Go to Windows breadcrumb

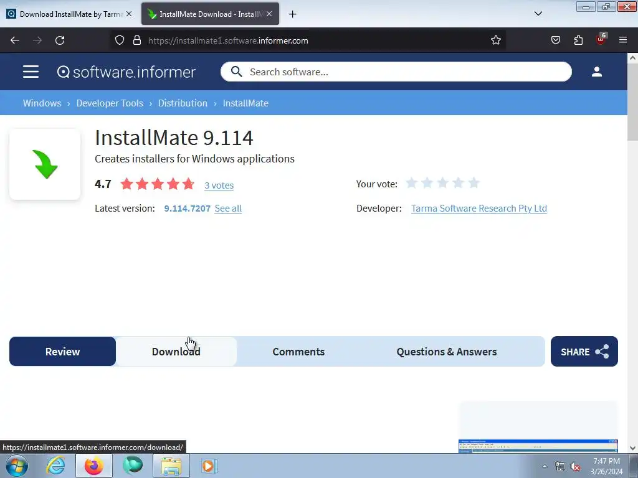coord(42,103)
